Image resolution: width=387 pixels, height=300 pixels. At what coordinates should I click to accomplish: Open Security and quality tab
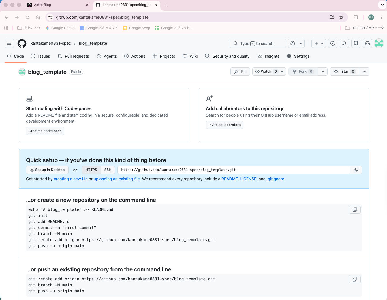(x=227, y=56)
